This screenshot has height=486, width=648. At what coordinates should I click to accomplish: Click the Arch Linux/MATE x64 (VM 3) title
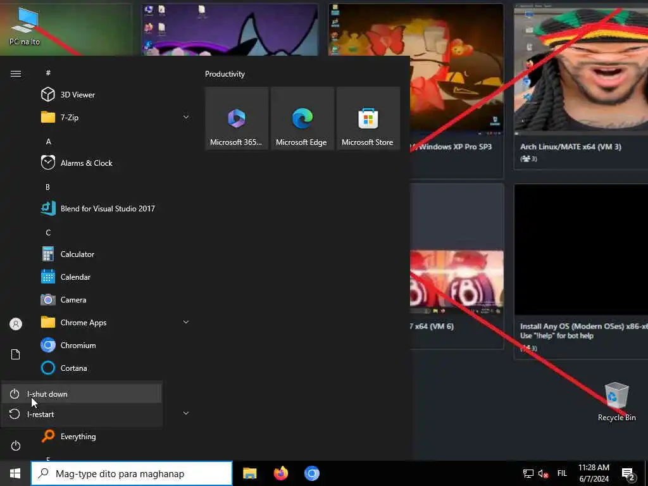pyautogui.click(x=570, y=147)
